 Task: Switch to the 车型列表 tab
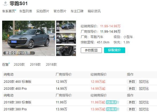coord(26,11)
